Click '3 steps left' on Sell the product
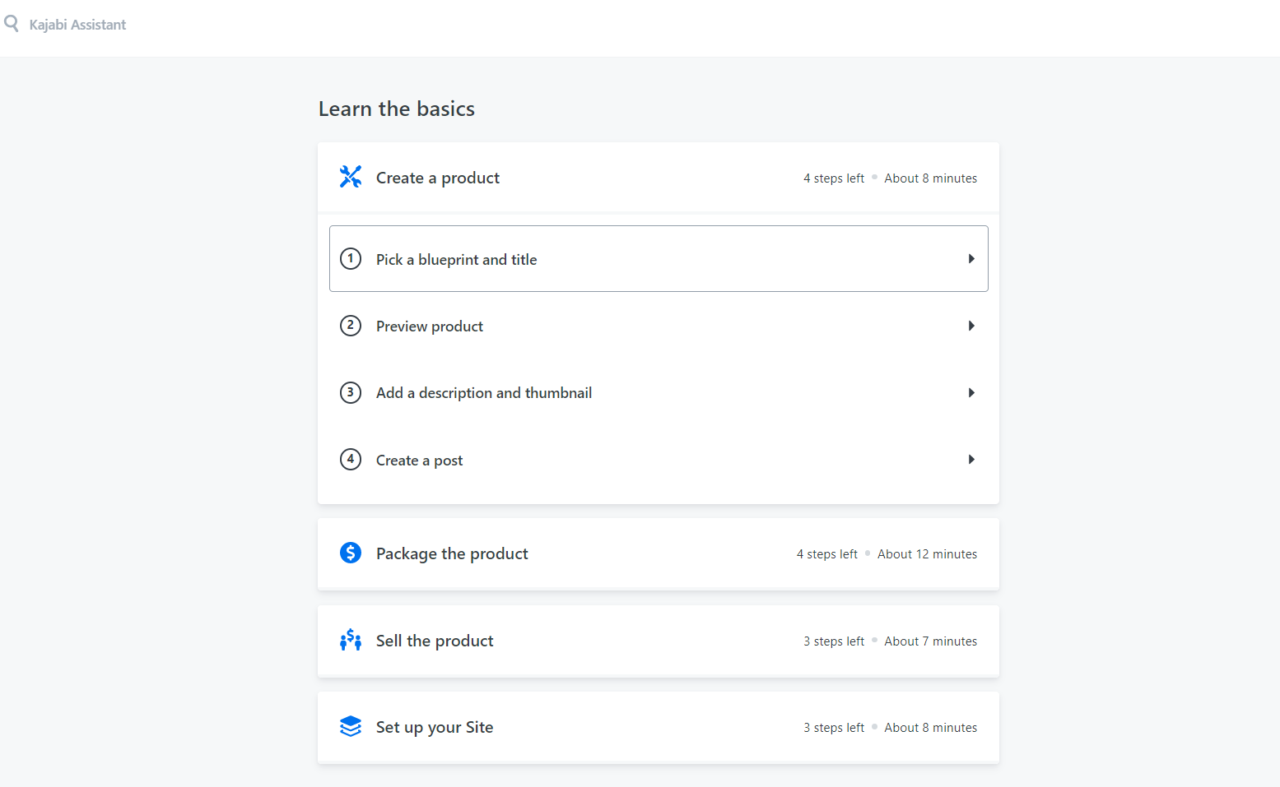Viewport: 1280px width, 787px height. tap(834, 641)
